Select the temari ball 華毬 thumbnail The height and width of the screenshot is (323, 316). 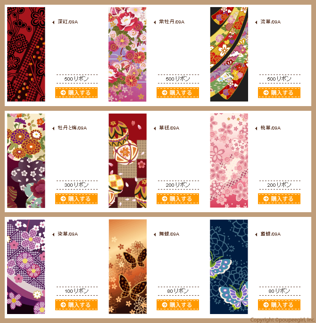pyautogui.click(x=127, y=160)
